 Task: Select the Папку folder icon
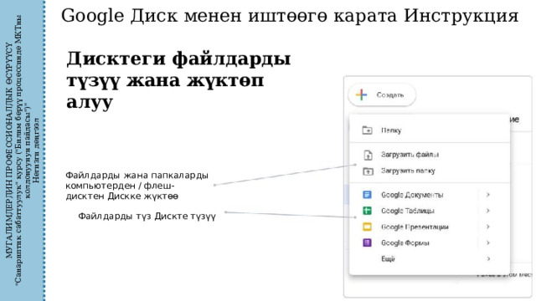[367, 130]
